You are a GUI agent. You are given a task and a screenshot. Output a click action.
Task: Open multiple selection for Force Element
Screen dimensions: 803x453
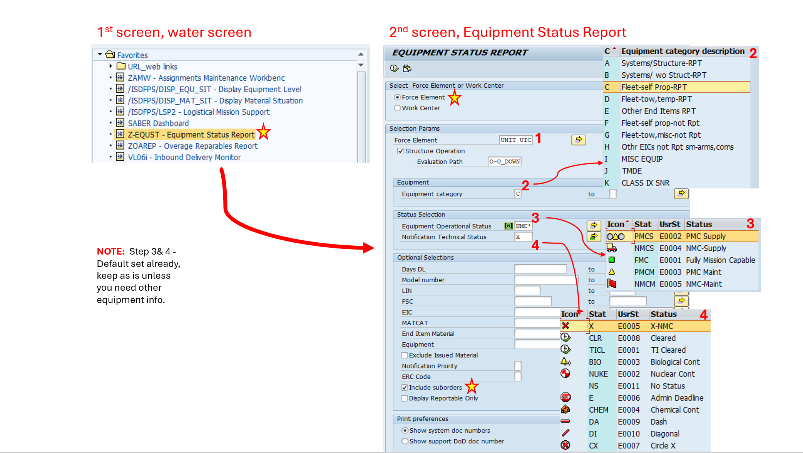pos(579,140)
